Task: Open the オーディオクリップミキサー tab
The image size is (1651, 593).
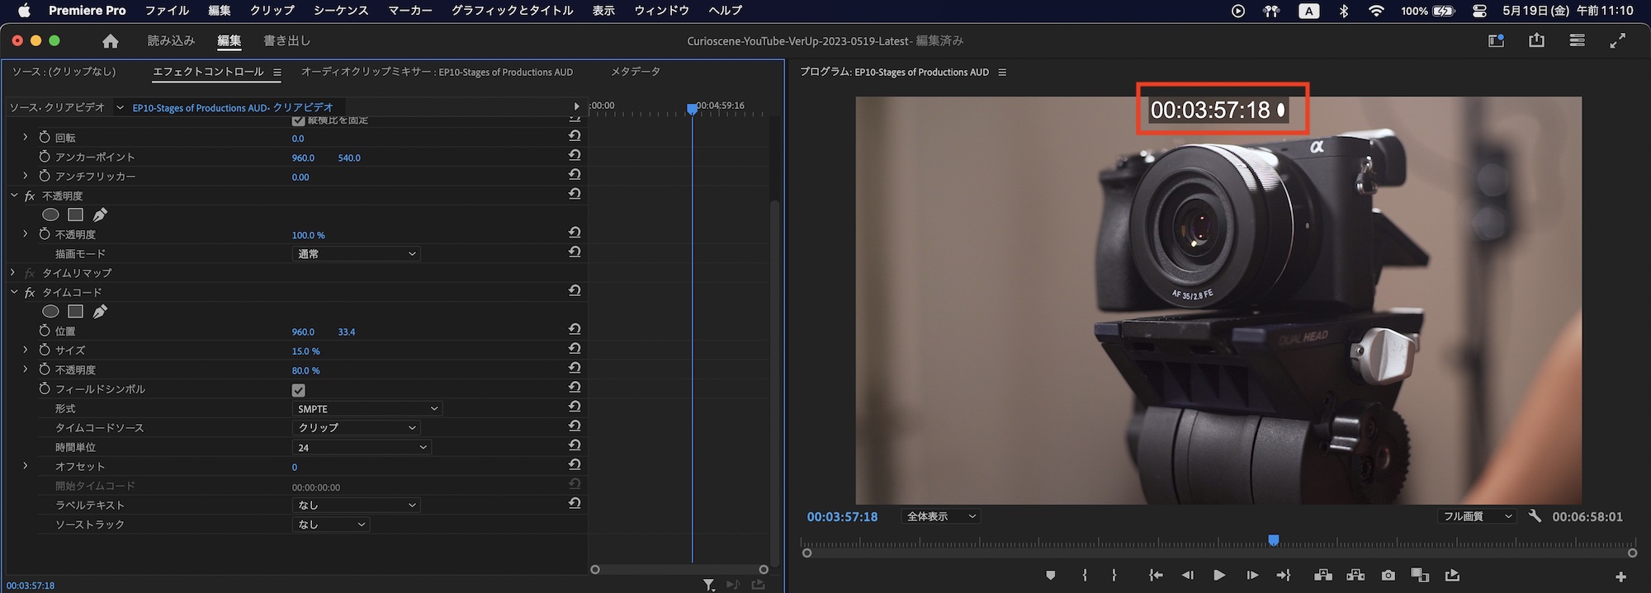Action: coord(437,72)
